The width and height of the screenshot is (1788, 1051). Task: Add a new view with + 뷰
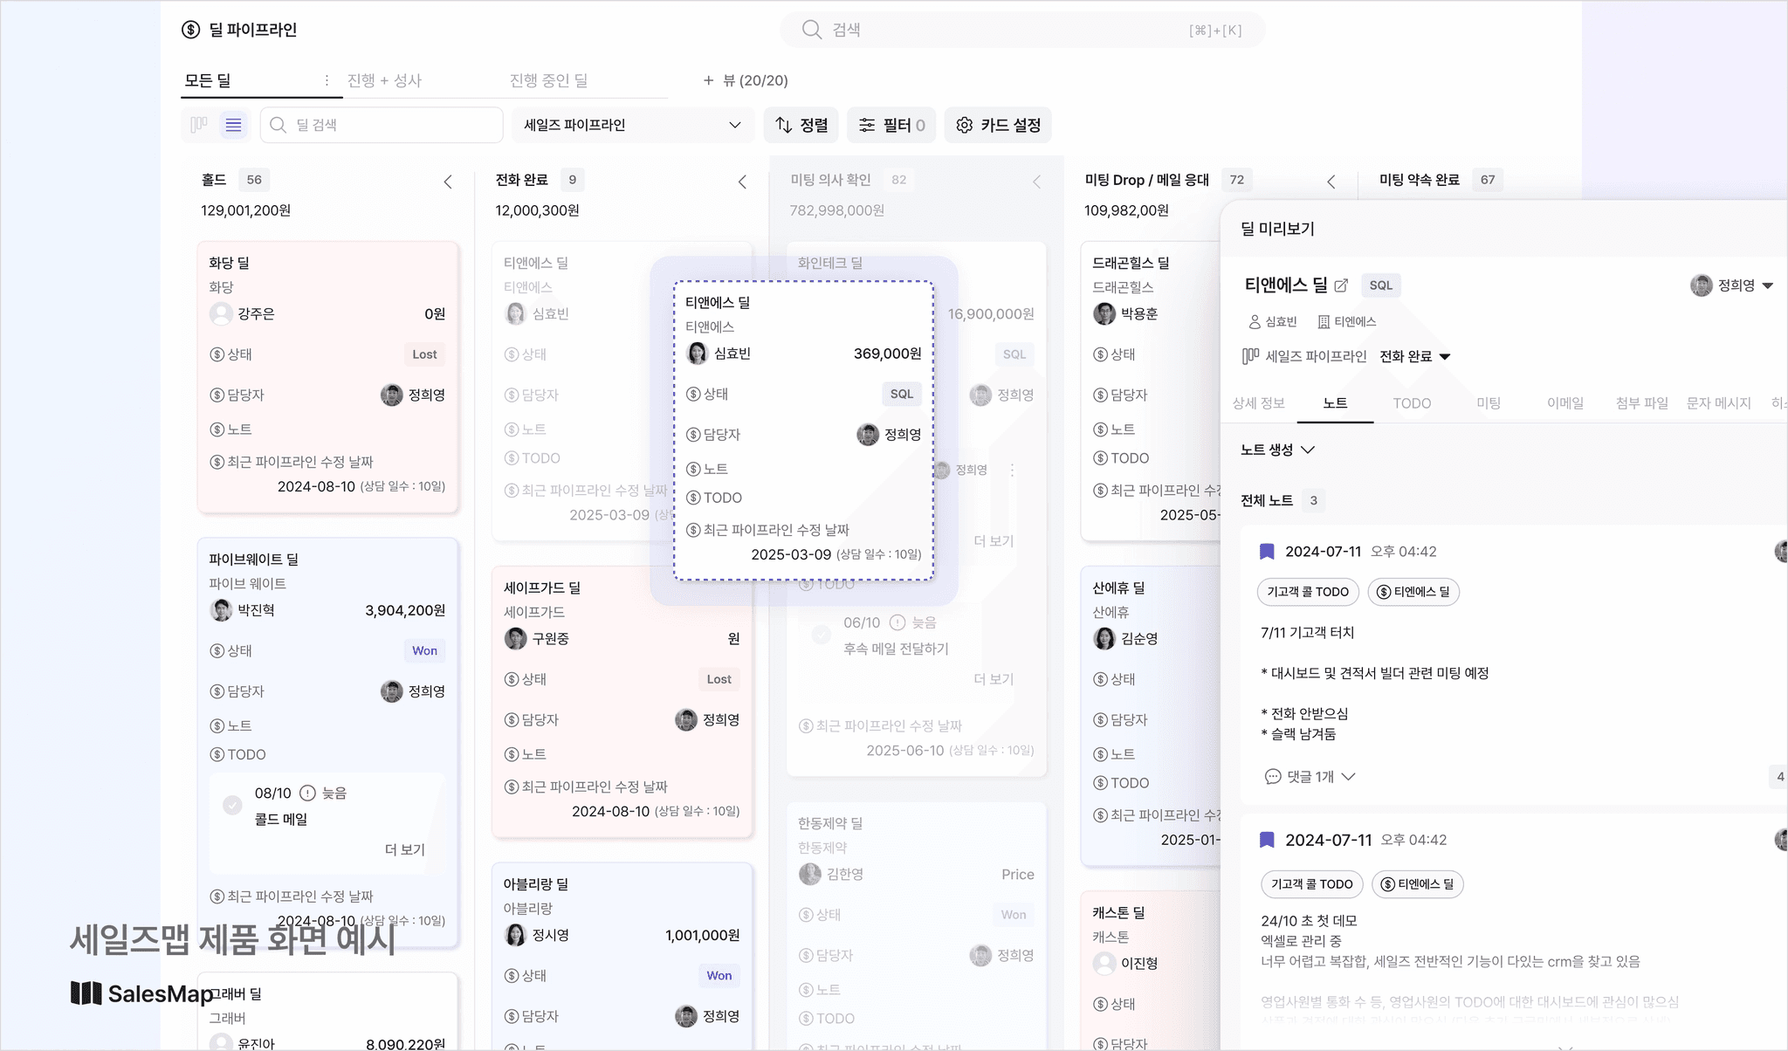pyautogui.click(x=746, y=80)
